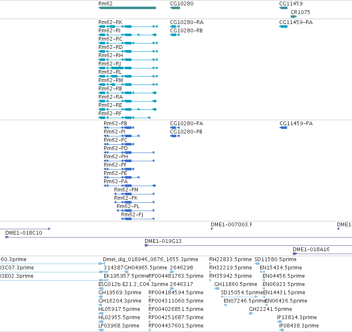
Task: Click the GH04965.5prime EST label
Action: coord(146,268)
